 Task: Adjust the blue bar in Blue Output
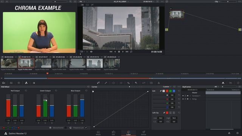pos(82,108)
